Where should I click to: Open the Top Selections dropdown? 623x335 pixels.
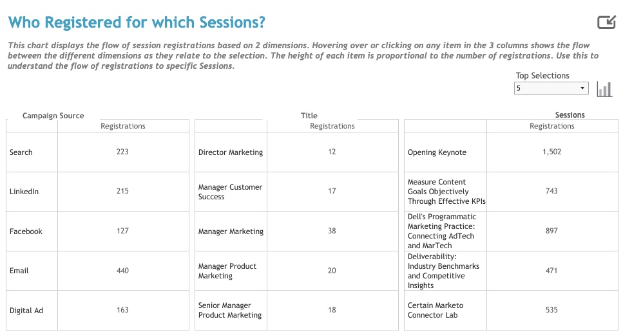tap(551, 88)
